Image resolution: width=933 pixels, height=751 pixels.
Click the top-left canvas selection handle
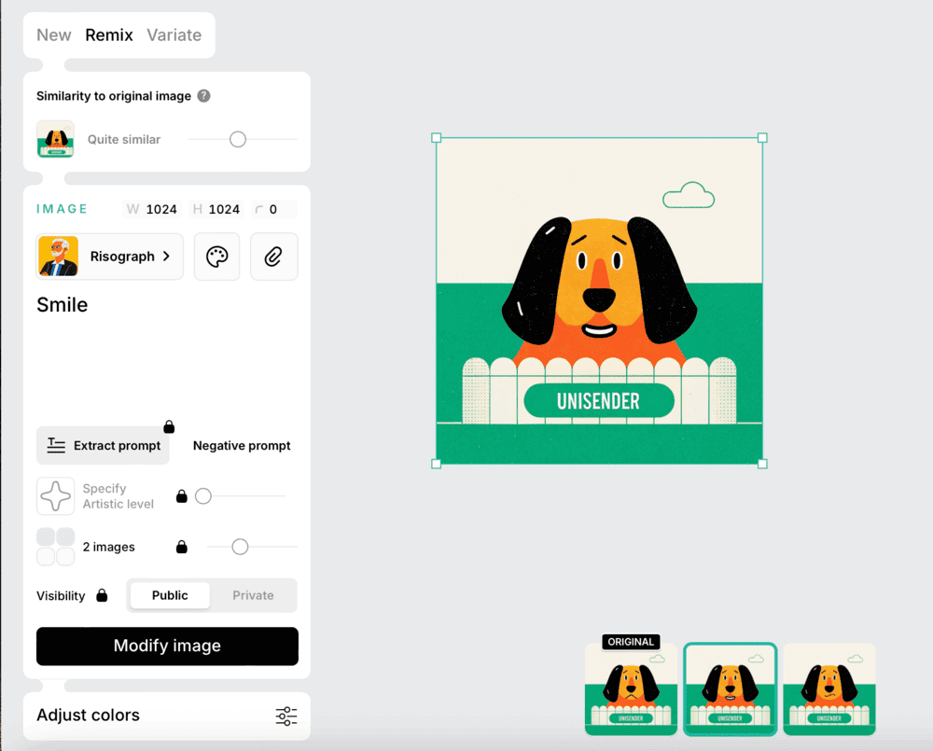[x=436, y=138]
